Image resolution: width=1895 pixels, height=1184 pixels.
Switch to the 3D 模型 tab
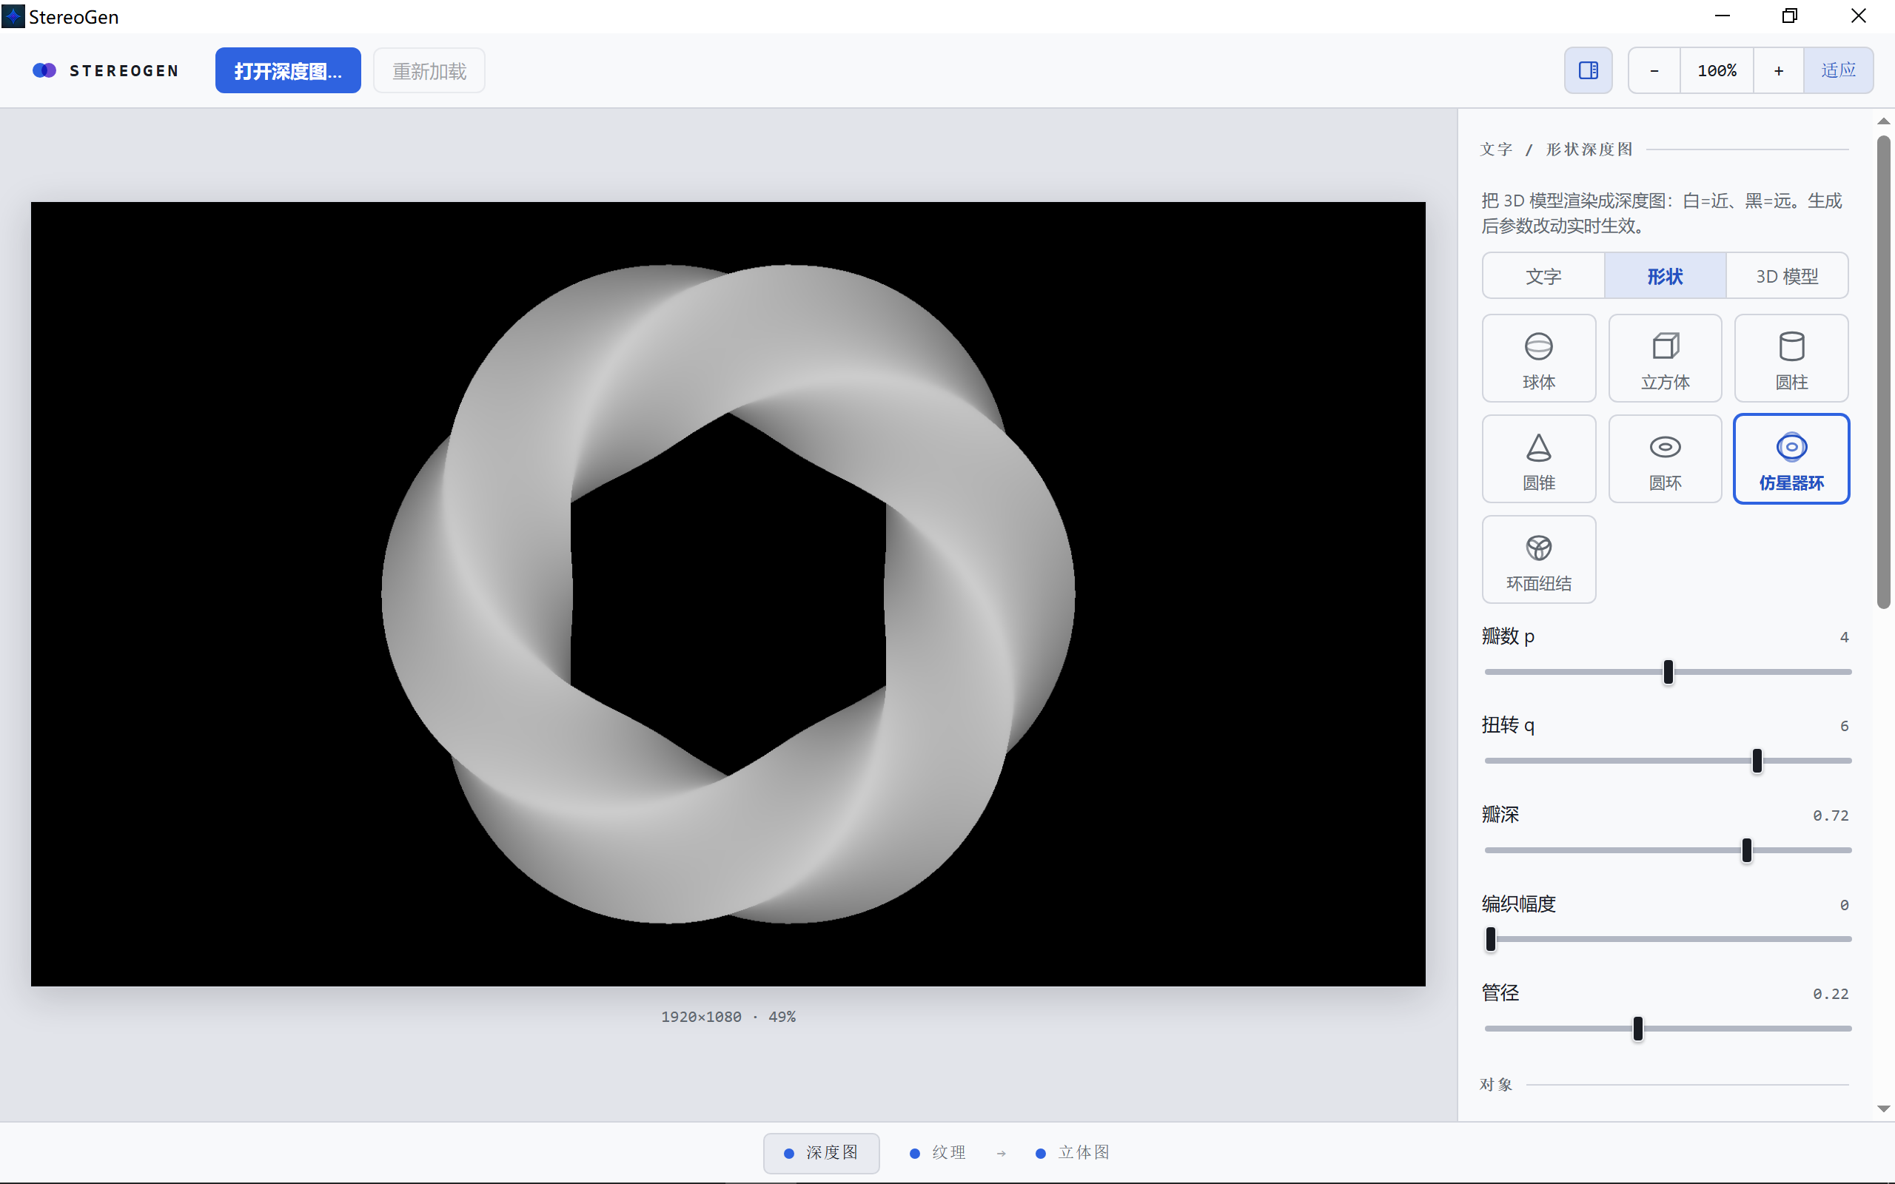click(x=1787, y=275)
